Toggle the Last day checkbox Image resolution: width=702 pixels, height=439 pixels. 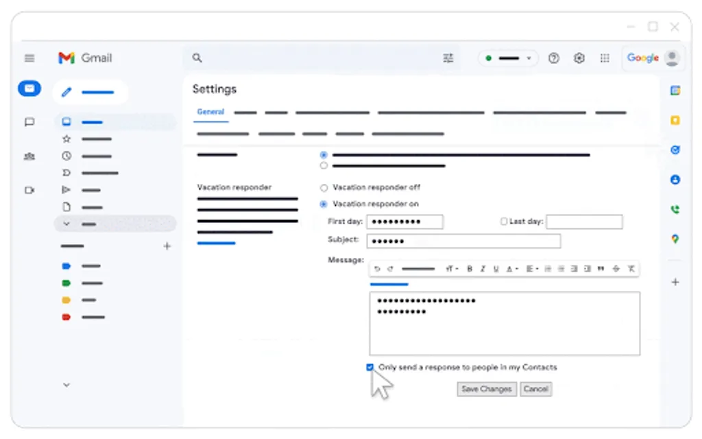tap(504, 222)
